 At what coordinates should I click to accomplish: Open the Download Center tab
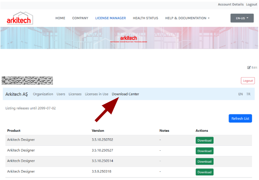[x=126, y=94]
